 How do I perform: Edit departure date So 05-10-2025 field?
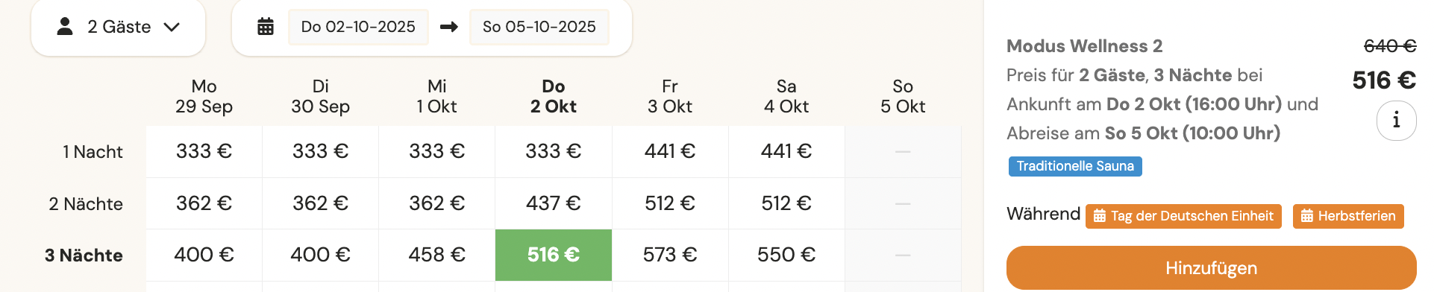[539, 27]
